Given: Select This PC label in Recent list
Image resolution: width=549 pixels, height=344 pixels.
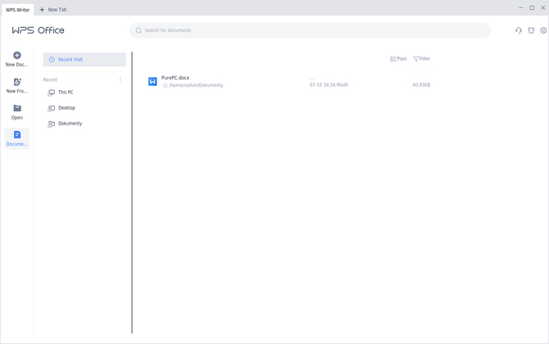Looking at the screenshot, I should 66,93.
